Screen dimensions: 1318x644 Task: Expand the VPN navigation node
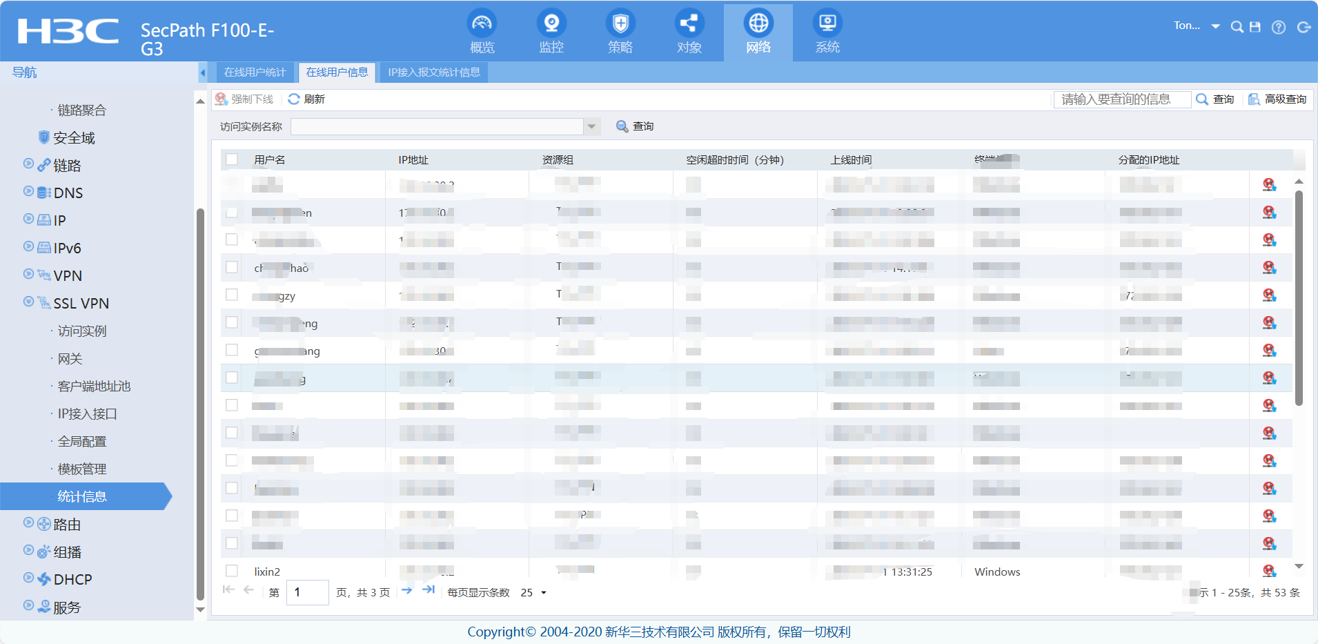tap(28, 275)
